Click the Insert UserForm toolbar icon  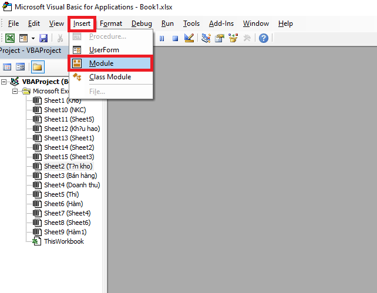pos(23,38)
